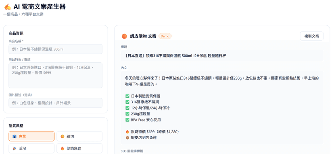This screenshot has width=334, height=154.
Task: Click the green check beside 日本製造品質保證
Action: point(127,96)
